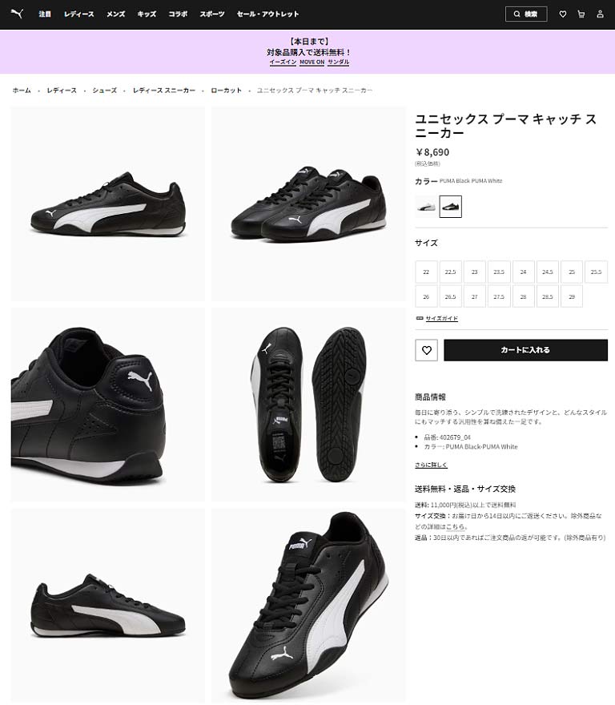Select size 27
The height and width of the screenshot is (705, 615).
(x=474, y=296)
